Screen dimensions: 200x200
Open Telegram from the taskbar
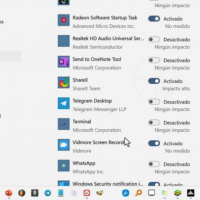[48, 193]
